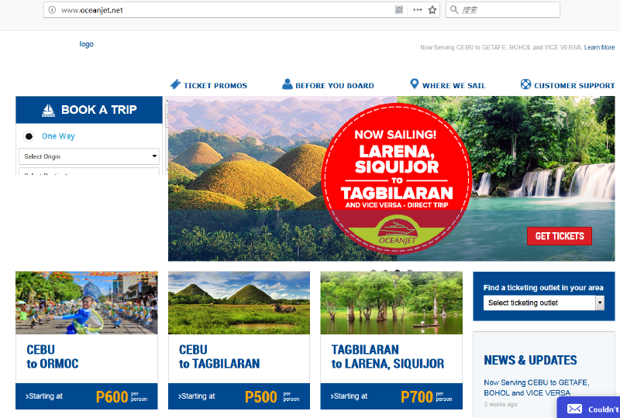Follow the Learn More link

coord(599,47)
